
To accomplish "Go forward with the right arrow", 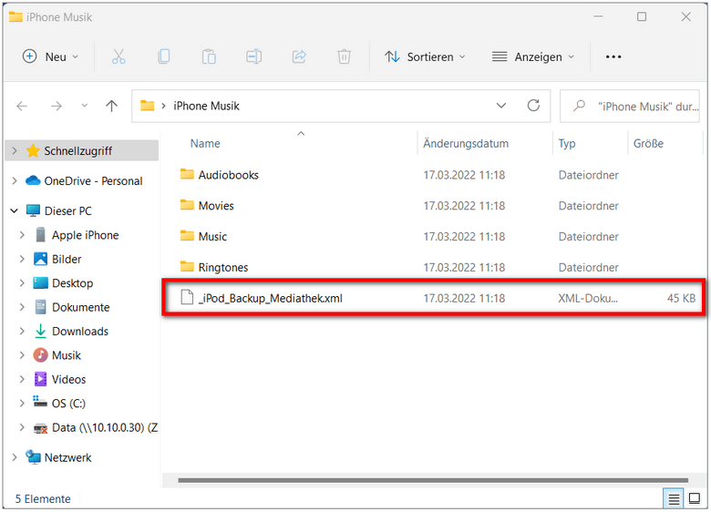I will point(57,106).
